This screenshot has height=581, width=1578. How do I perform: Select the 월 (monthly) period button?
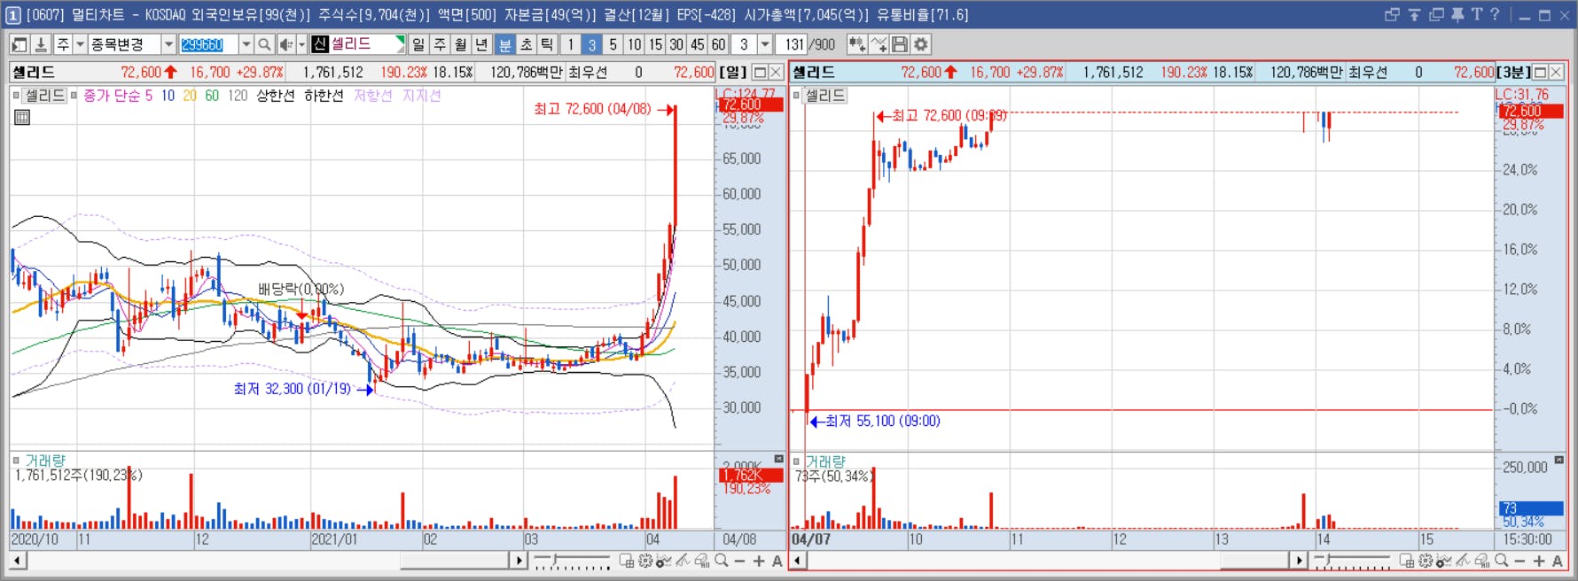coord(461,44)
